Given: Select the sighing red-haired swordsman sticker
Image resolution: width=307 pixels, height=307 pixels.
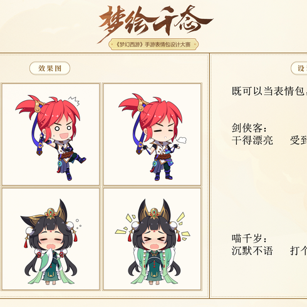Looking at the screenshot, I should pyautogui.click(x=152, y=134).
